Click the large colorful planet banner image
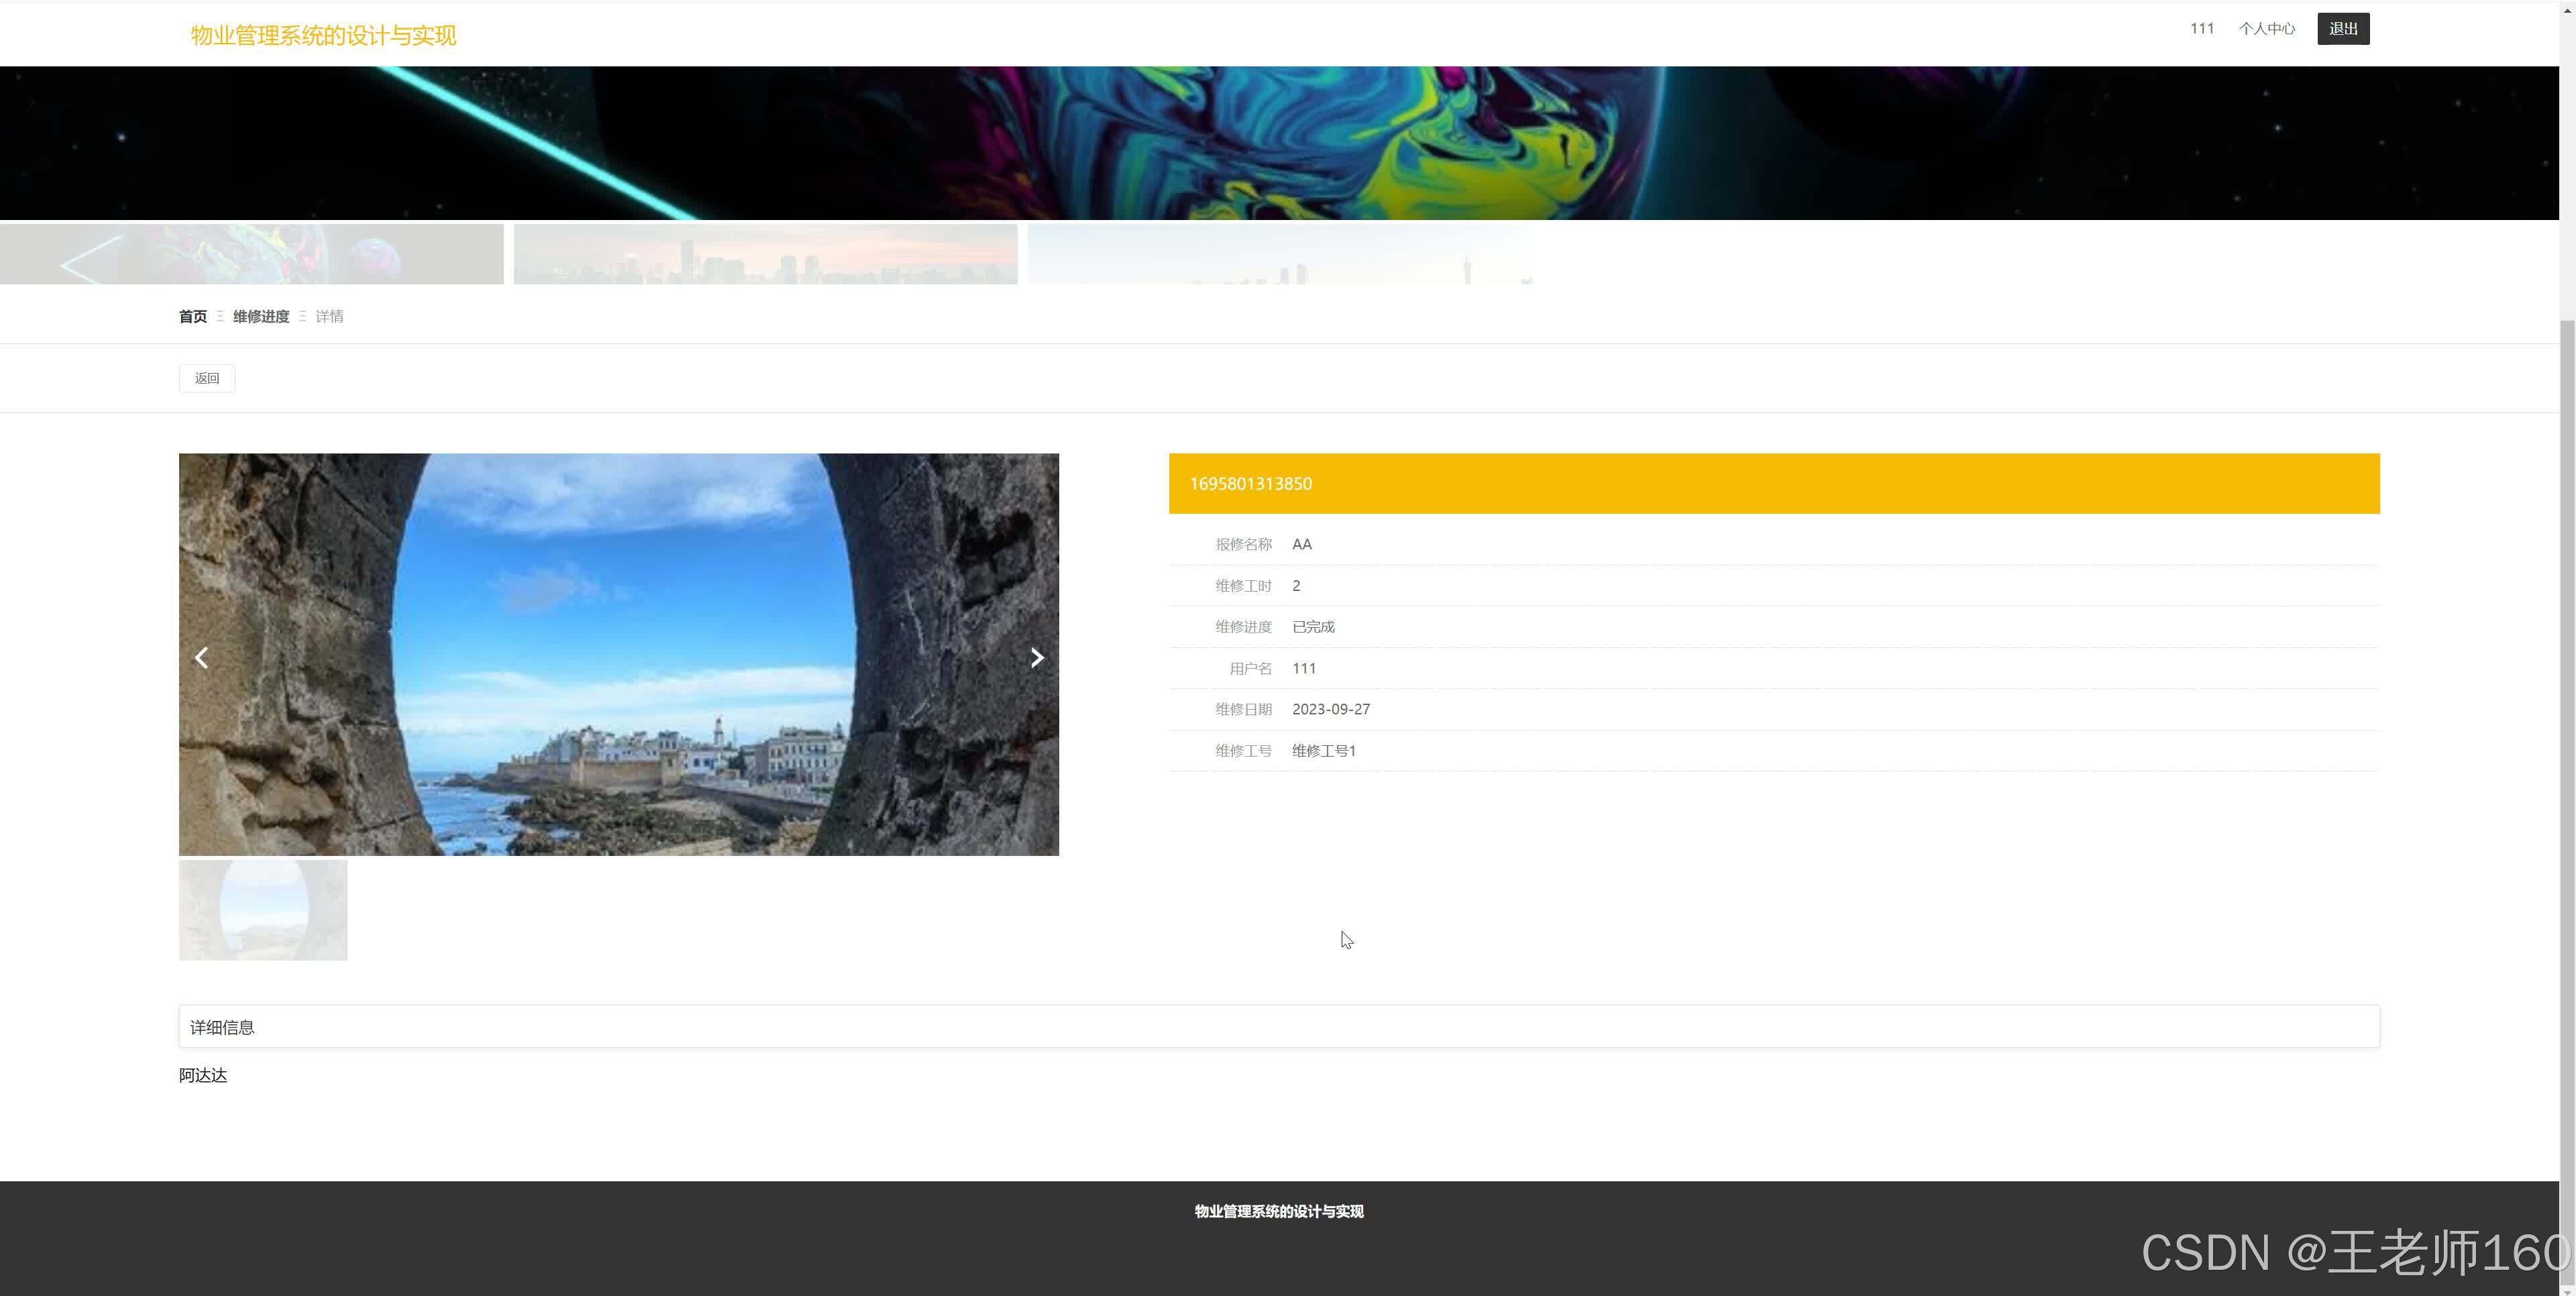2576x1296 pixels. (x=1279, y=142)
